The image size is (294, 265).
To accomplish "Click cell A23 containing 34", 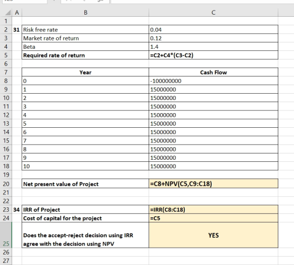I will click(x=17, y=209).
